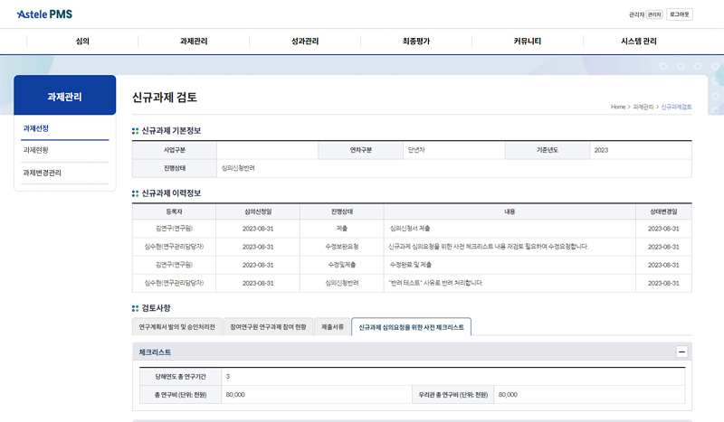Click the 관리자 role badge
Screen dimensions: 724x422
tap(653, 14)
